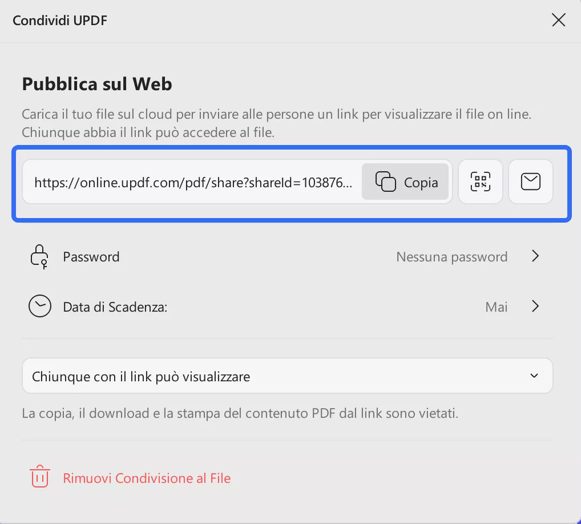Image resolution: width=581 pixels, height=524 pixels.
Task: Open the QR code icon for the share link
Action: coord(480,182)
